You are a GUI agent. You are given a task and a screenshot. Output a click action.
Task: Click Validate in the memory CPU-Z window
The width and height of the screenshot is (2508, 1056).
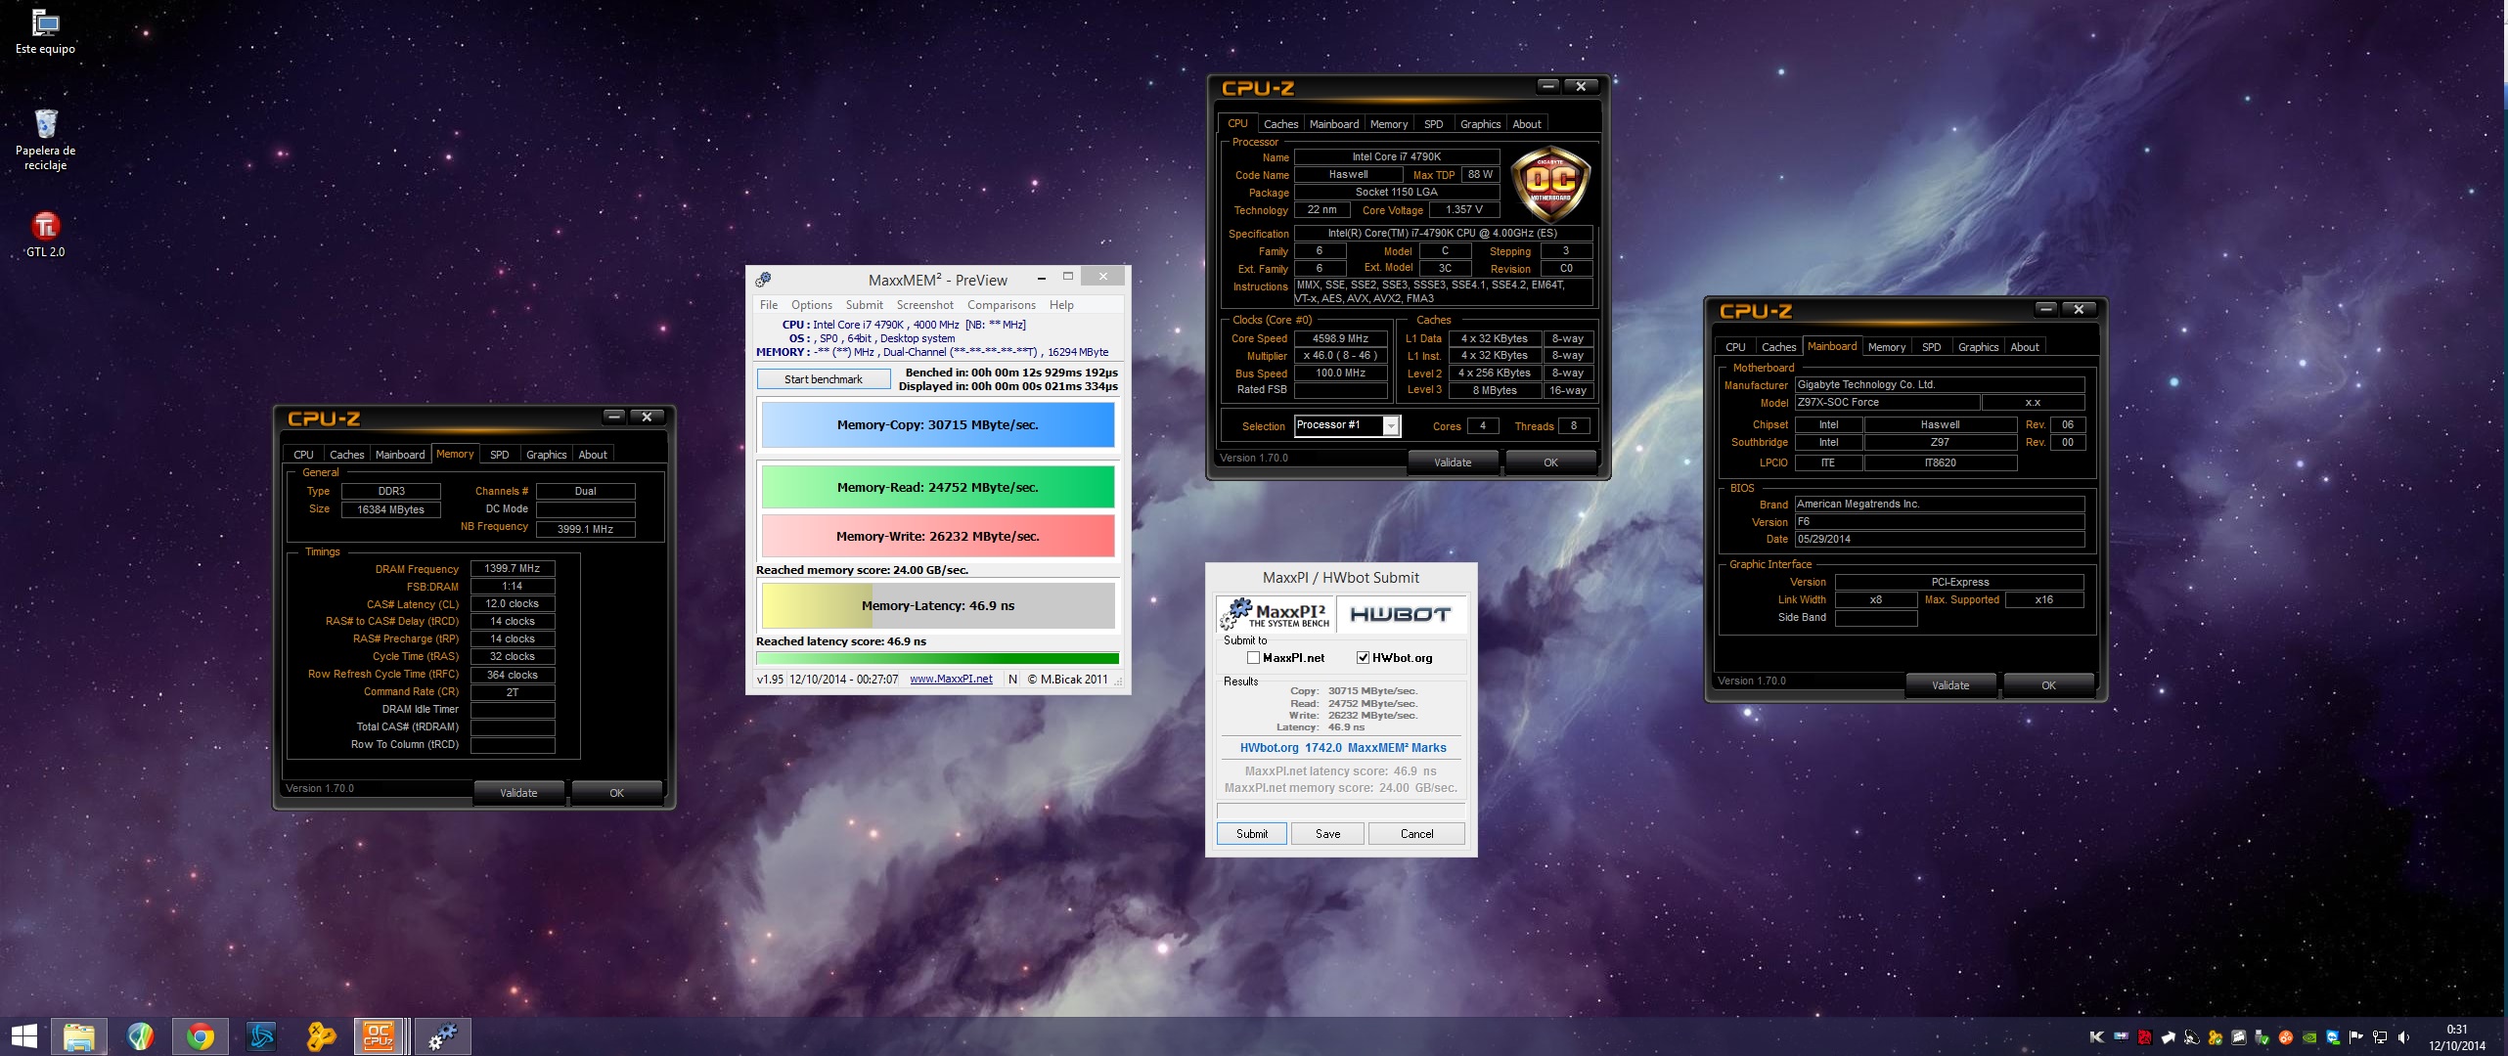[x=518, y=793]
